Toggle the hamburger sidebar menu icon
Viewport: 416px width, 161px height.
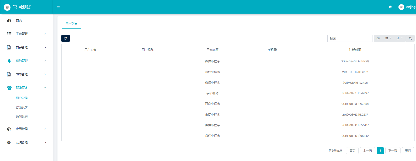point(58,7)
